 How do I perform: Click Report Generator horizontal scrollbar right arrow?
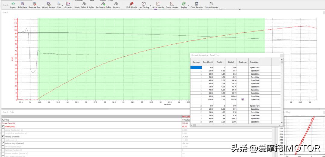[279, 125]
